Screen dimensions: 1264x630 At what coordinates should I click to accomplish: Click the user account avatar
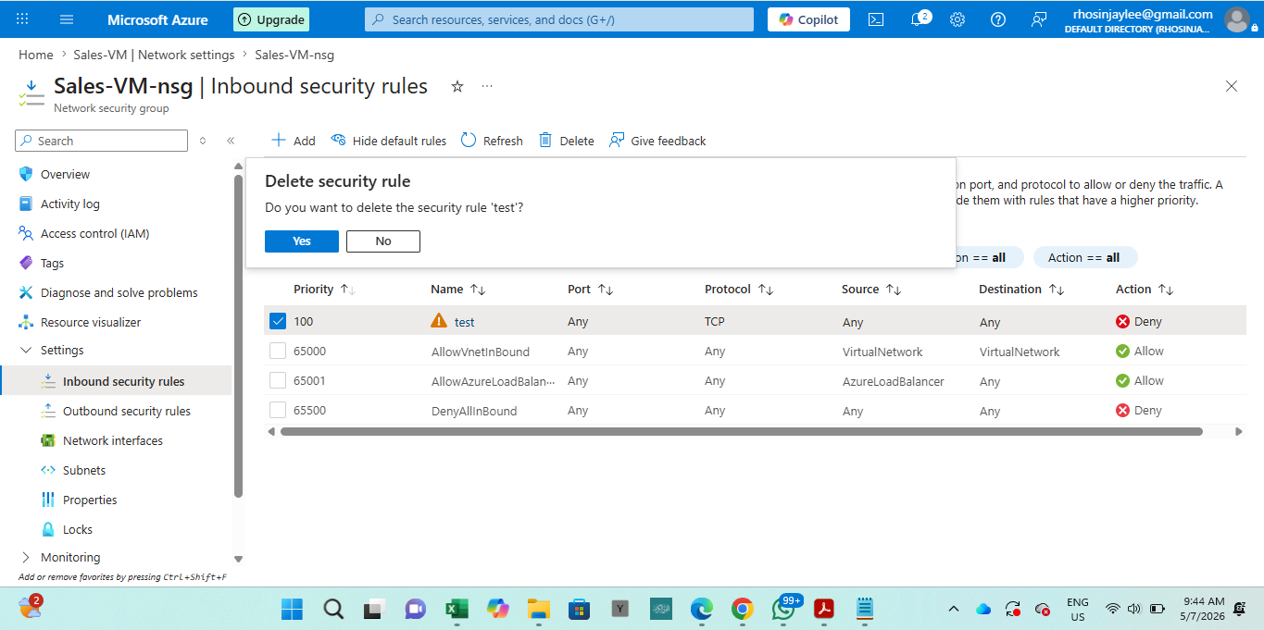coord(1236,19)
